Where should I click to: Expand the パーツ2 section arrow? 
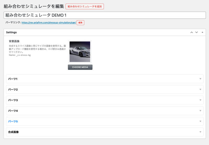tap(200, 89)
